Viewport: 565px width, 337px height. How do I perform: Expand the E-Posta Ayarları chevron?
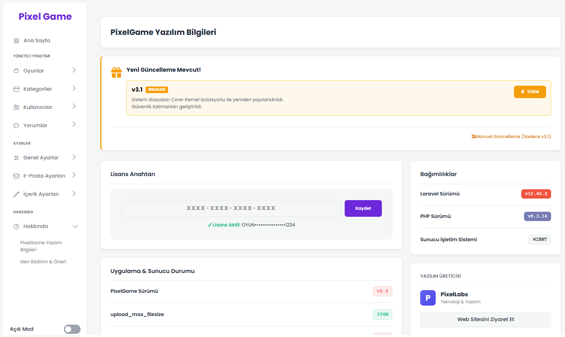(x=74, y=175)
